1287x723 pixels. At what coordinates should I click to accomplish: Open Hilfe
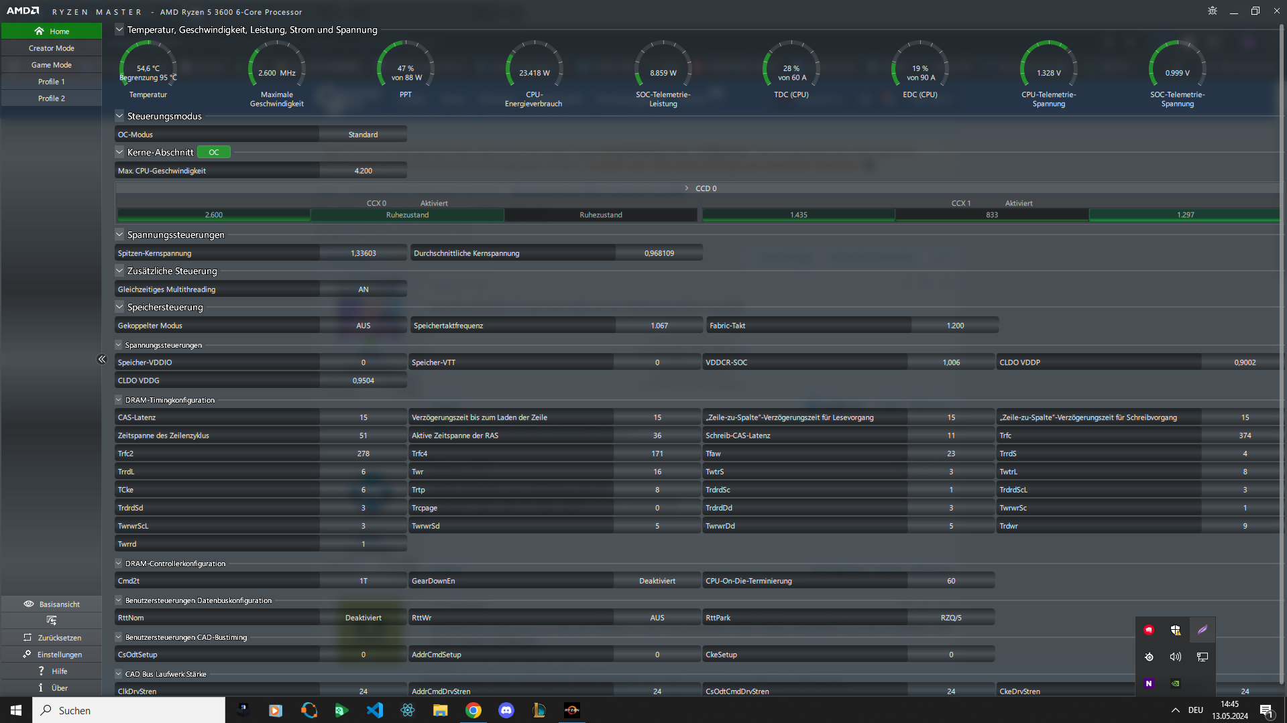click(52, 671)
